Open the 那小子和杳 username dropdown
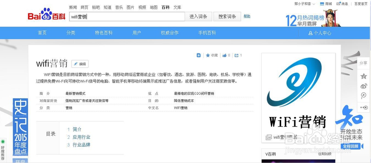 [x=305, y=4]
